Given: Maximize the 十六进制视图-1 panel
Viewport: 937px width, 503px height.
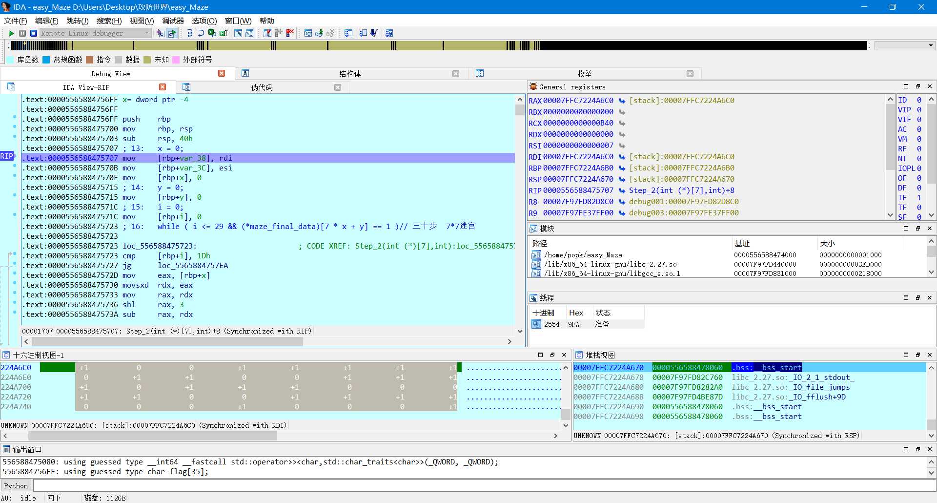Looking at the screenshot, I should coord(540,355).
